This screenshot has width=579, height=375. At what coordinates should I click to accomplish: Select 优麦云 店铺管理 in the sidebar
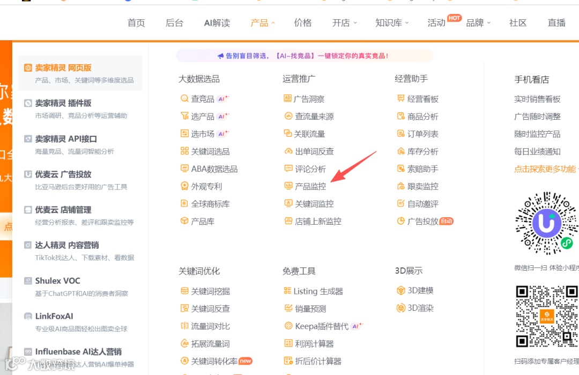click(x=80, y=216)
